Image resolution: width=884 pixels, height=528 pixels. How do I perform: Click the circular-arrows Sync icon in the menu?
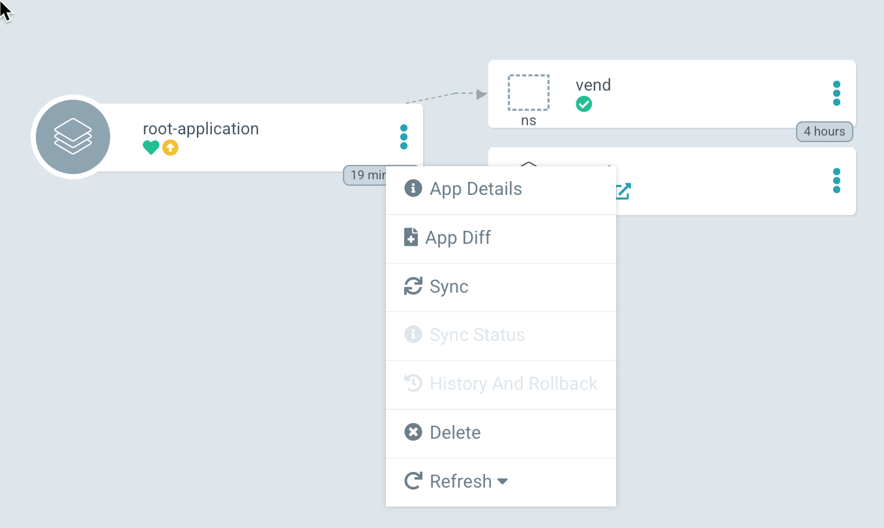coord(412,286)
